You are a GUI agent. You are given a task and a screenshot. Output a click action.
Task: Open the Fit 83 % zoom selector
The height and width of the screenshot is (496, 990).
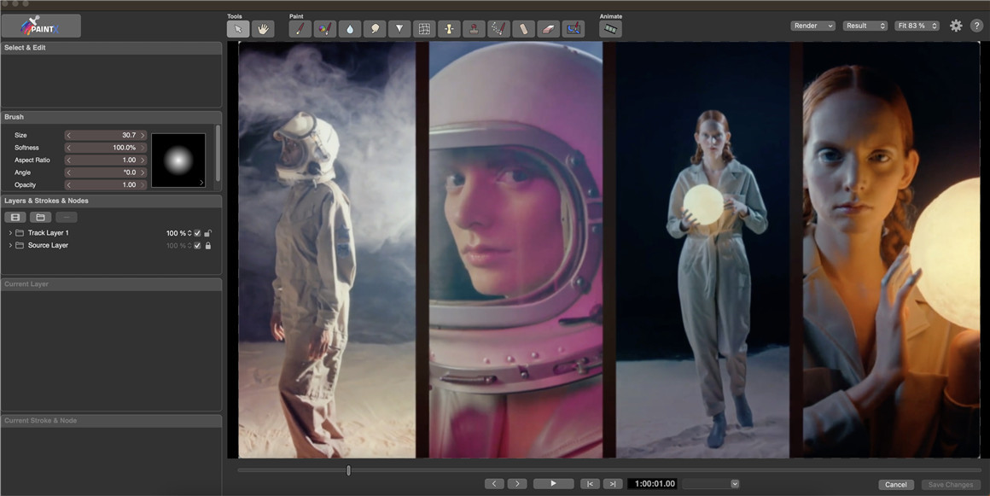[x=917, y=26]
